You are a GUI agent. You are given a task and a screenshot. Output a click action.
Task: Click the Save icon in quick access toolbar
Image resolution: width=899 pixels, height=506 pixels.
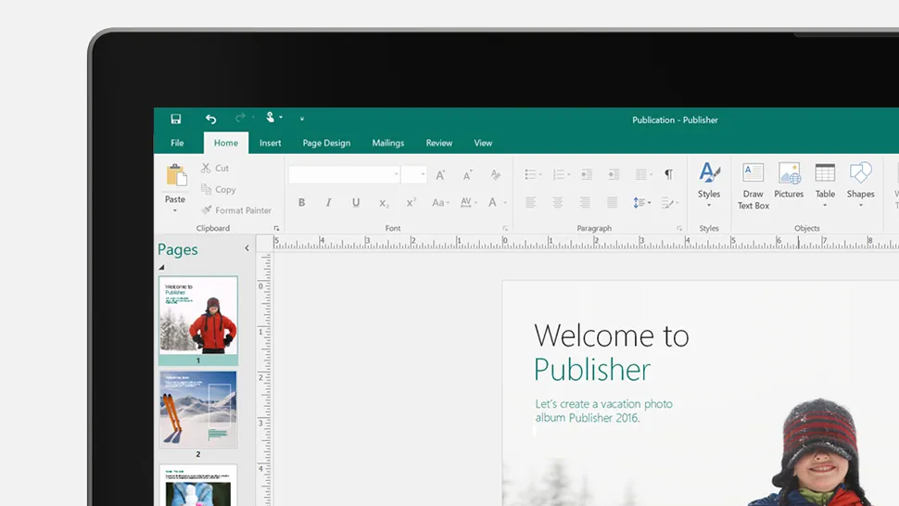pyautogui.click(x=176, y=119)
